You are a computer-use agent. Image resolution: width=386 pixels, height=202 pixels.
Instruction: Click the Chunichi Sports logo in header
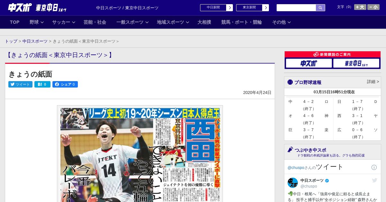click(20, 7)
